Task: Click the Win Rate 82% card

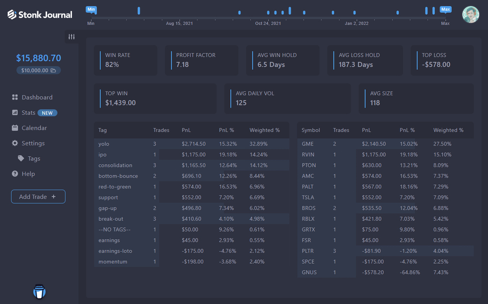Action: pos(125,60)
